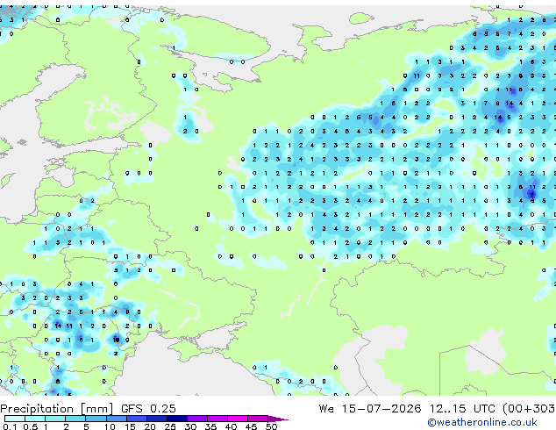
Task: Click legend scale value '50'
Action: [x=272, y=426]
